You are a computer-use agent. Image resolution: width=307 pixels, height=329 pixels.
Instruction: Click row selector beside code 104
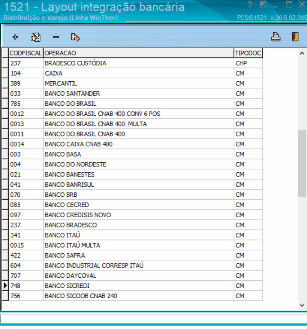tap(5, 73)
